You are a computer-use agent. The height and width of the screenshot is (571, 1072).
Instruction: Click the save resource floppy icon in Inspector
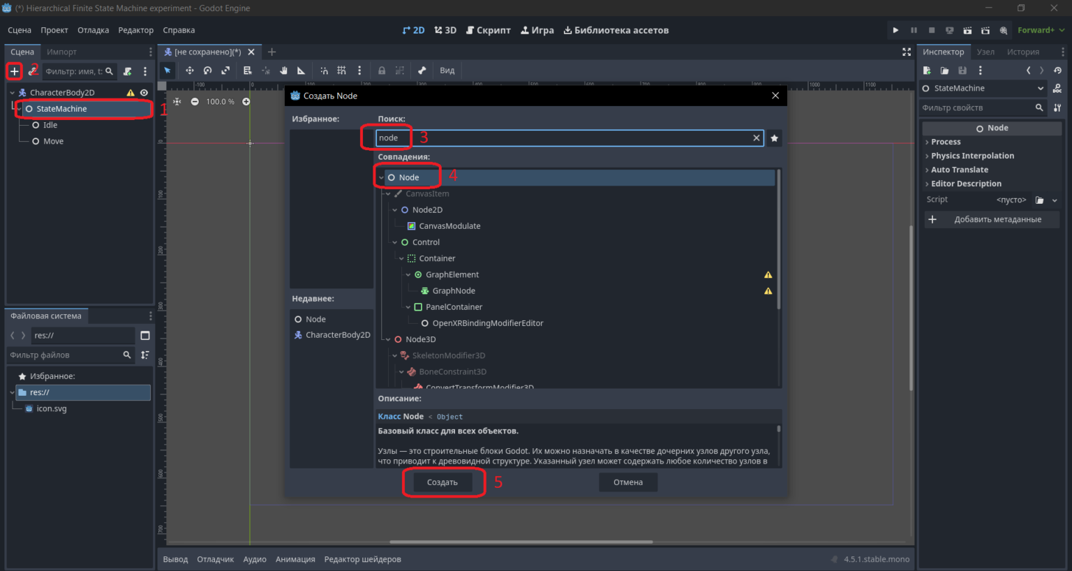962,71
